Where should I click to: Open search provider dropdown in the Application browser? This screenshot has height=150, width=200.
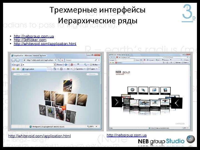pyautogui.click(x=99, y=60)
